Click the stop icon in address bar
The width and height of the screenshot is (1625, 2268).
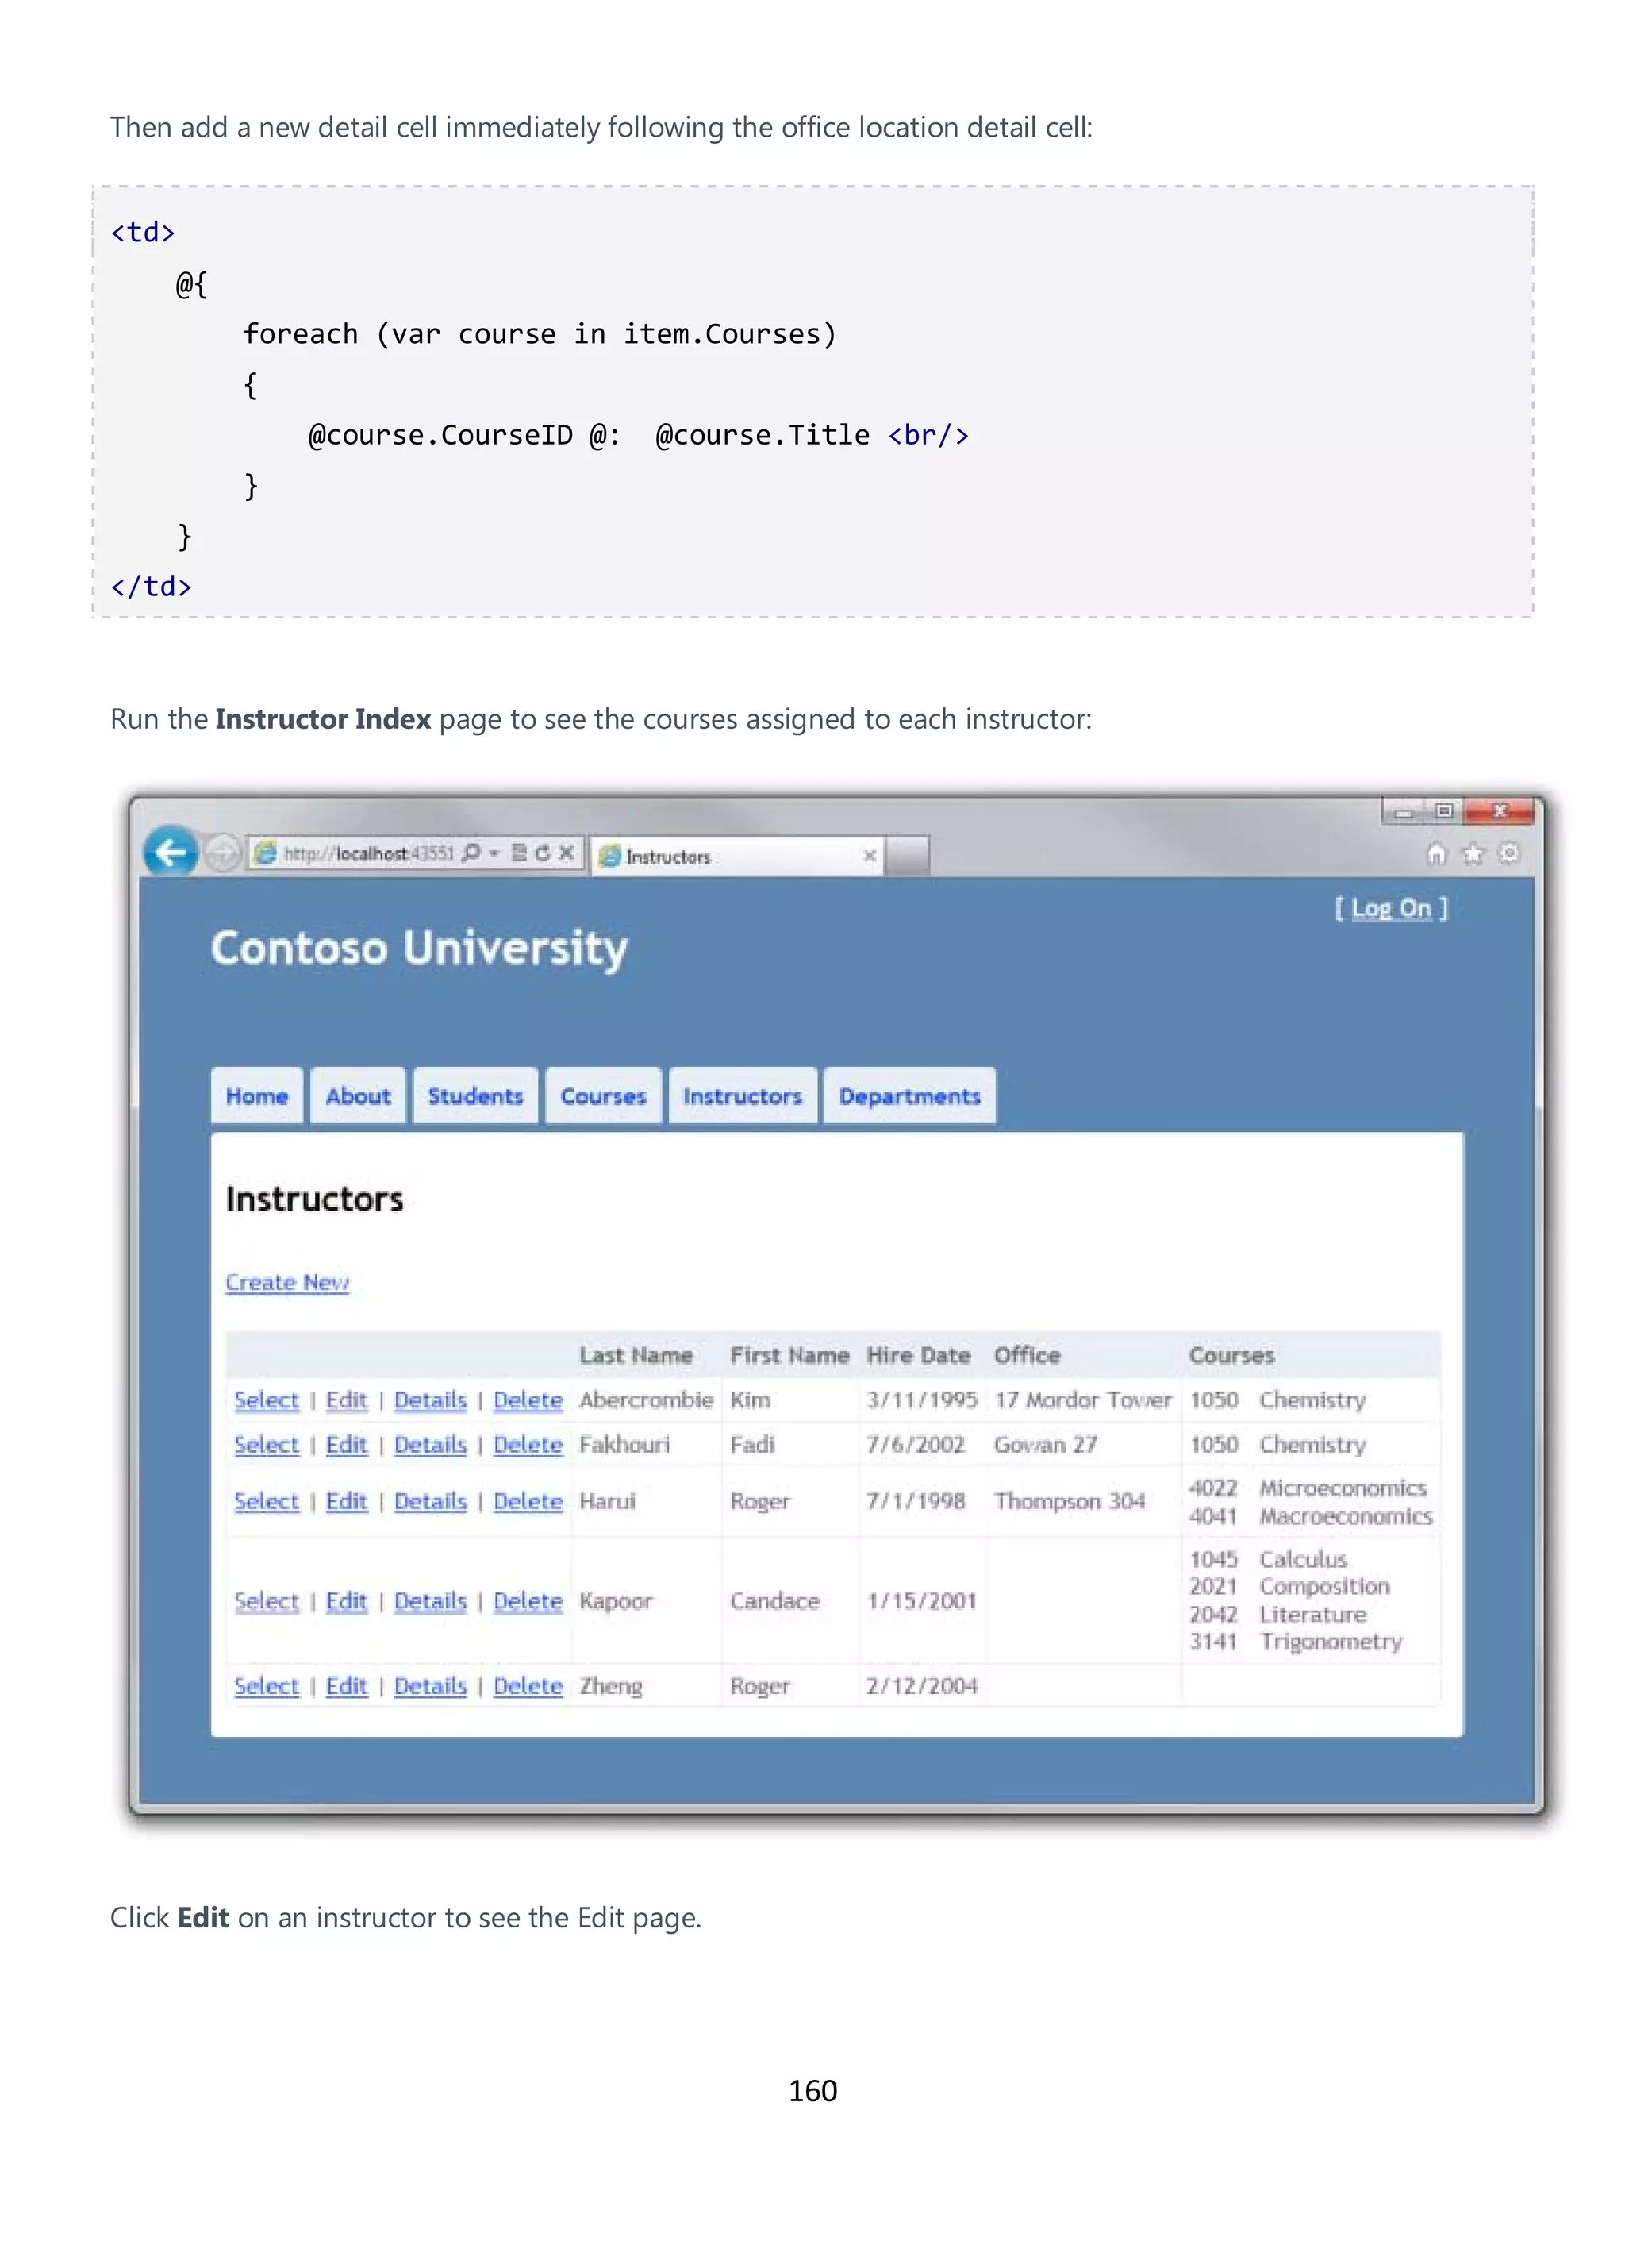click(x=566, y=852)
